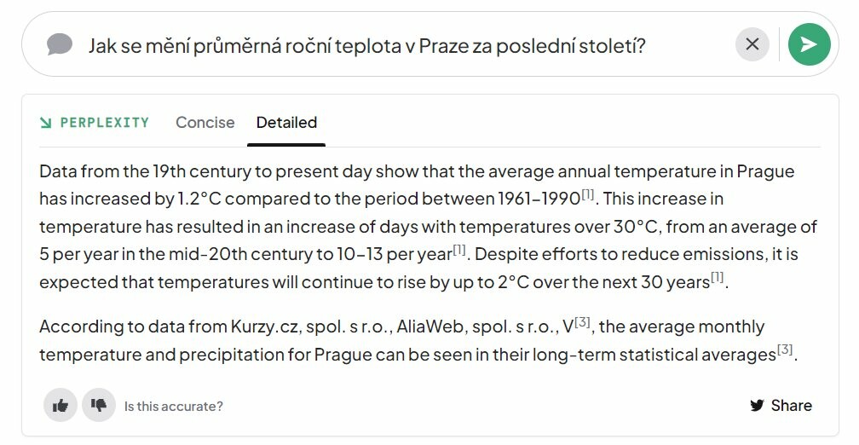This screenshot has height=445, width=859.
Task: Click the Twitter bird icon
Action: point(757,406)
